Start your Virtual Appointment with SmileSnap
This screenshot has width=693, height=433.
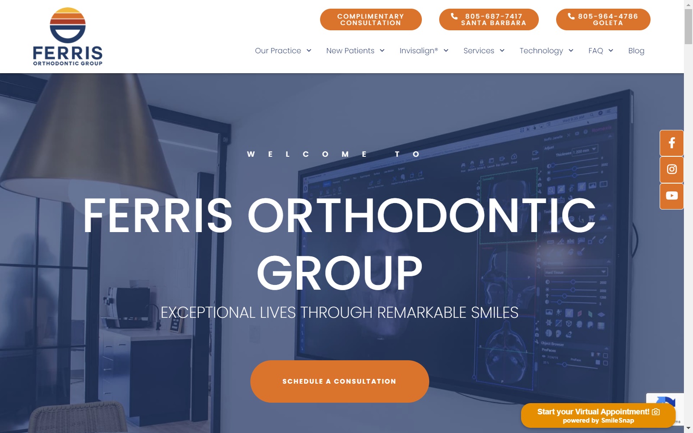pyautogui.click(x=598, y=416)
